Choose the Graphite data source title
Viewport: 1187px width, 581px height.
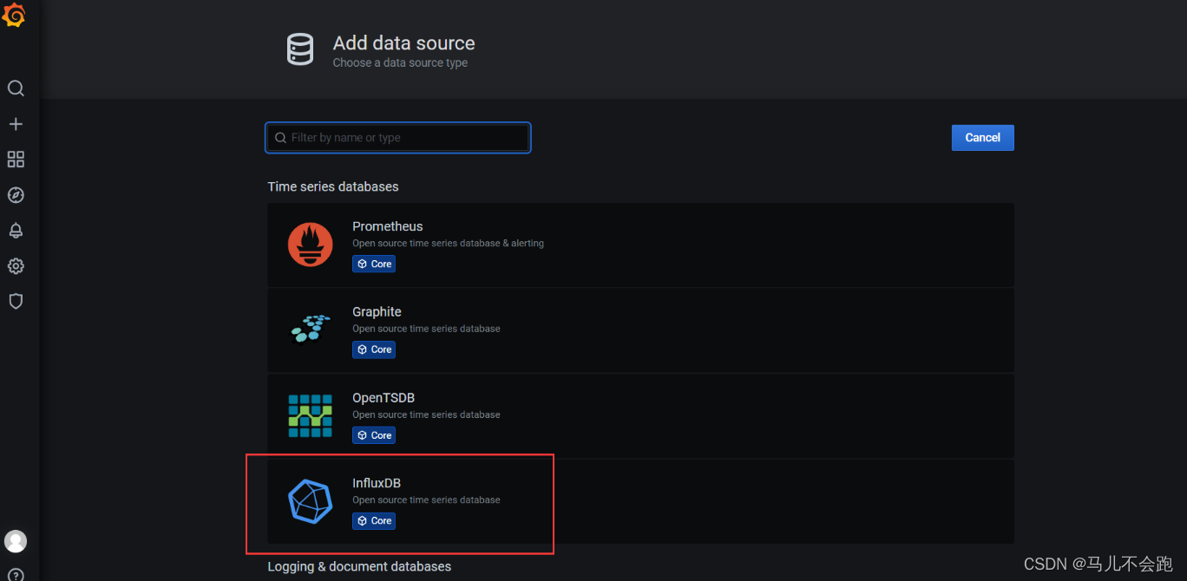point(377,312)
